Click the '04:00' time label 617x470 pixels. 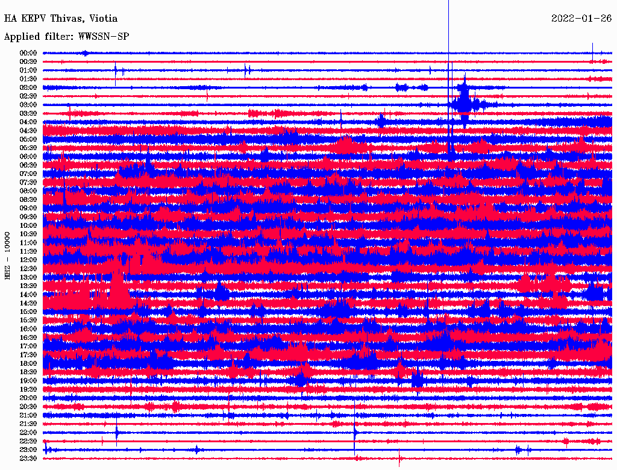coord(28,122)
